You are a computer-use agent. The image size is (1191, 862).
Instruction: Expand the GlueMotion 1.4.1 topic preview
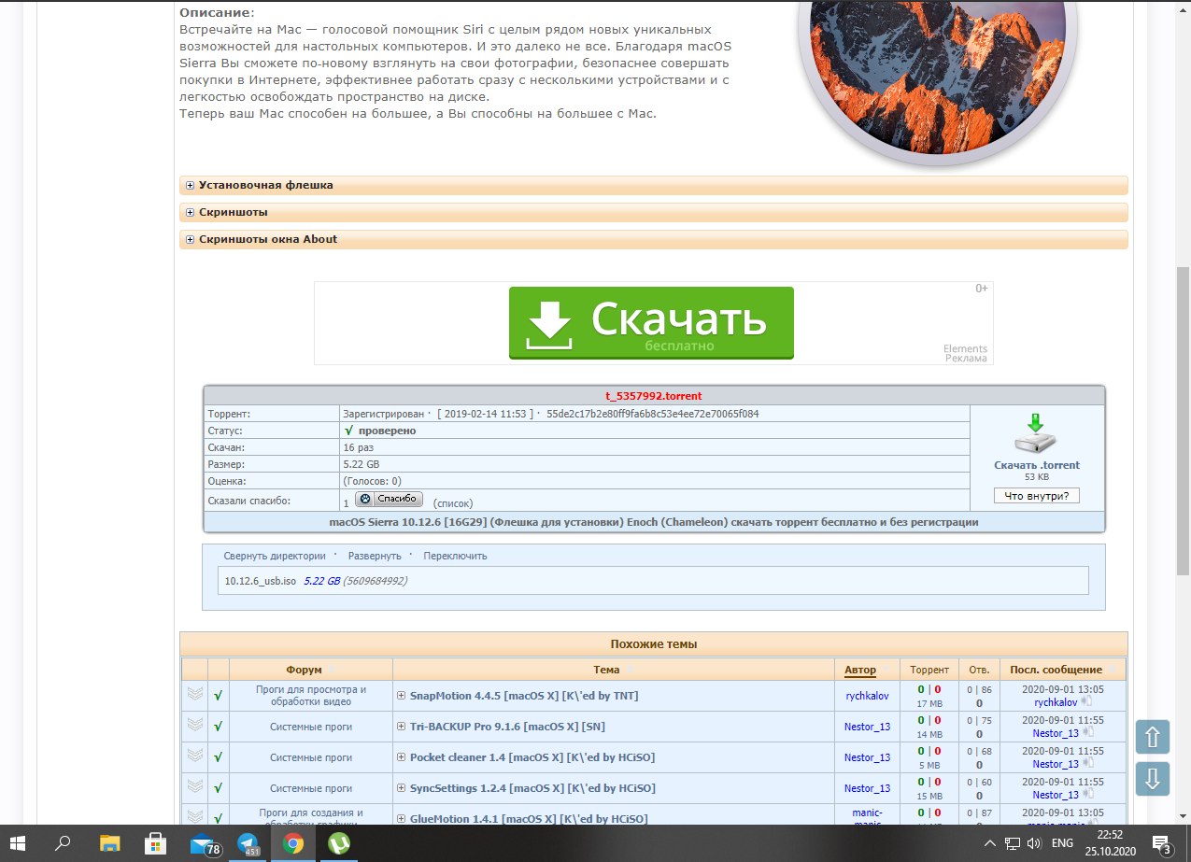tap(402, 818)
